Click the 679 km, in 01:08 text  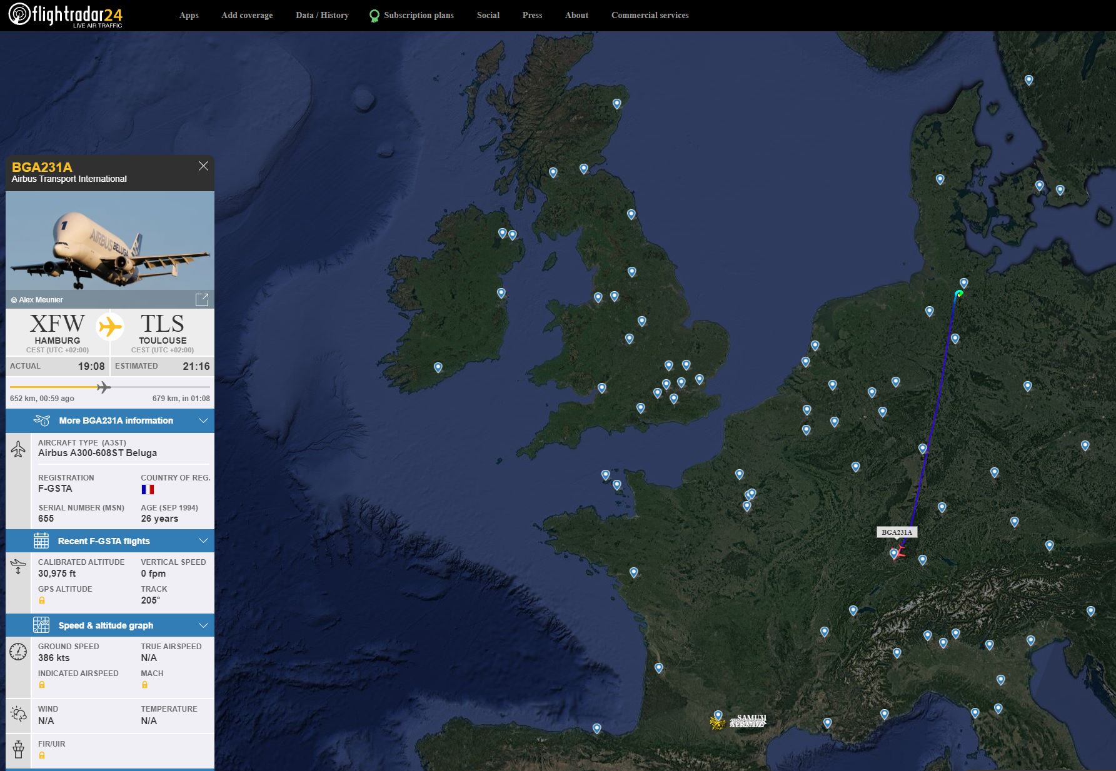(181, 399)
